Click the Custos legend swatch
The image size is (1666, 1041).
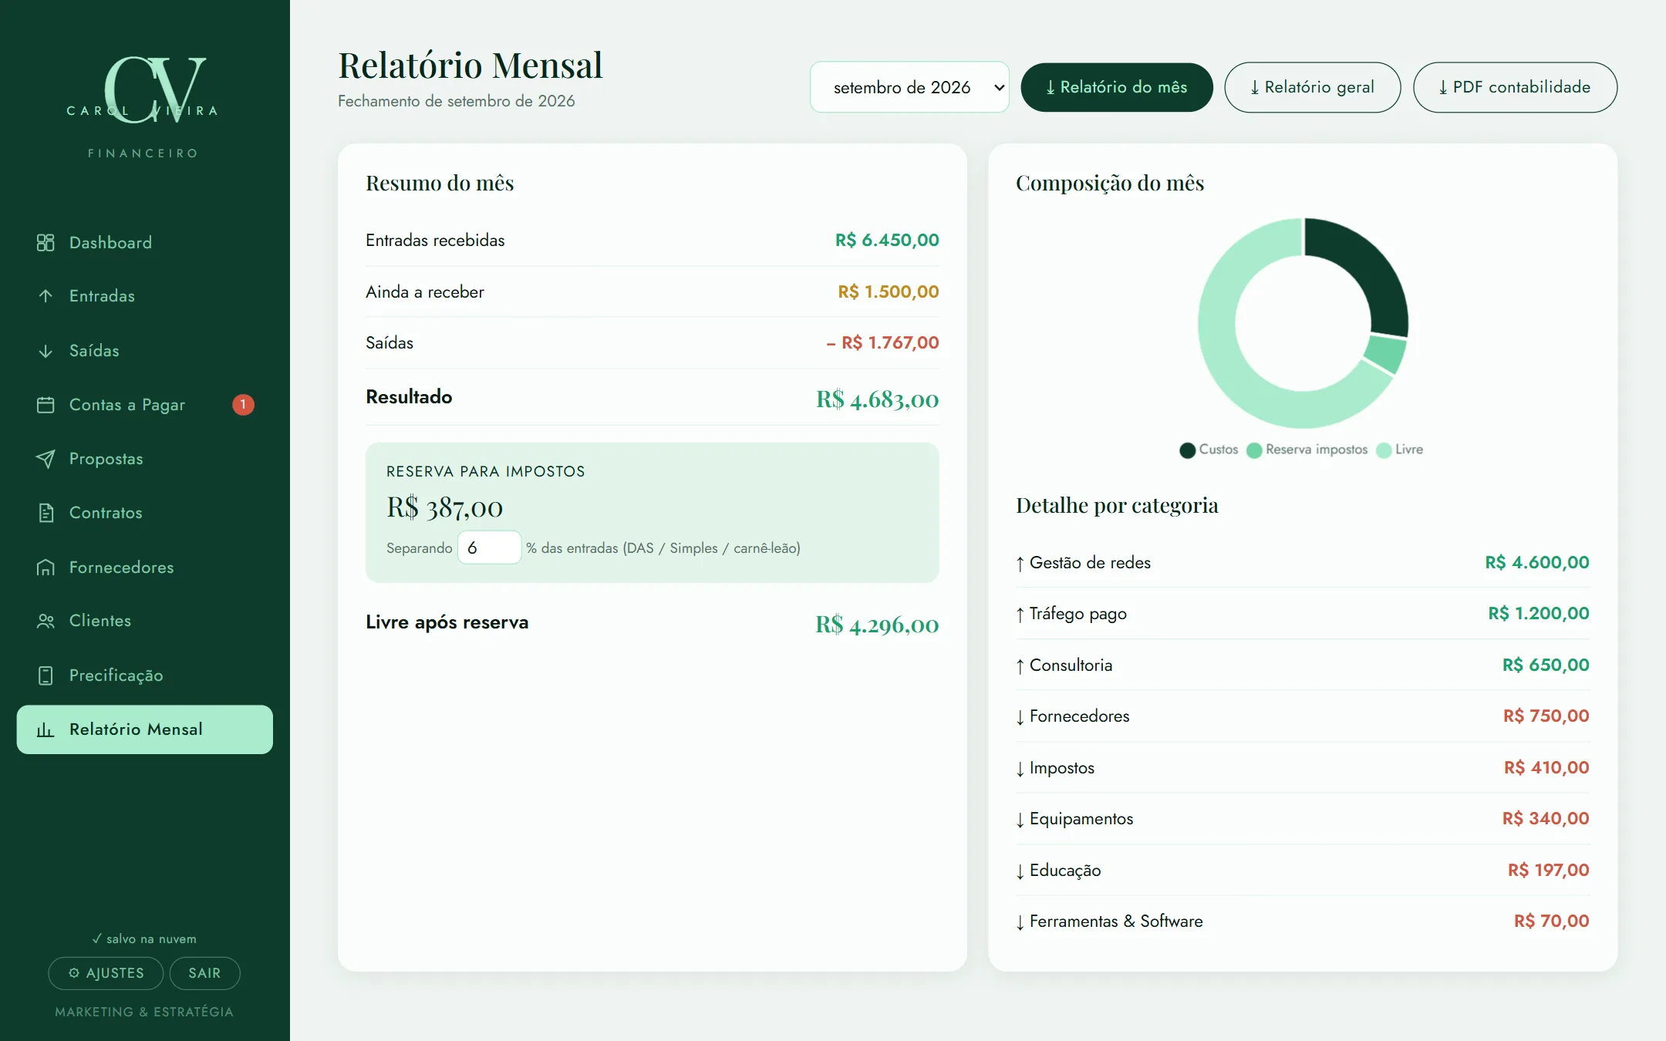(x=1187, y=450)
